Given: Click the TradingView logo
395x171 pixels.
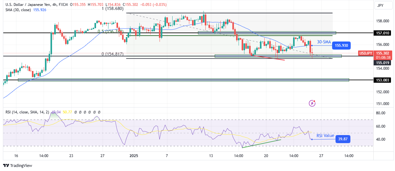Looking at the screenshot, I should (18, 165).
